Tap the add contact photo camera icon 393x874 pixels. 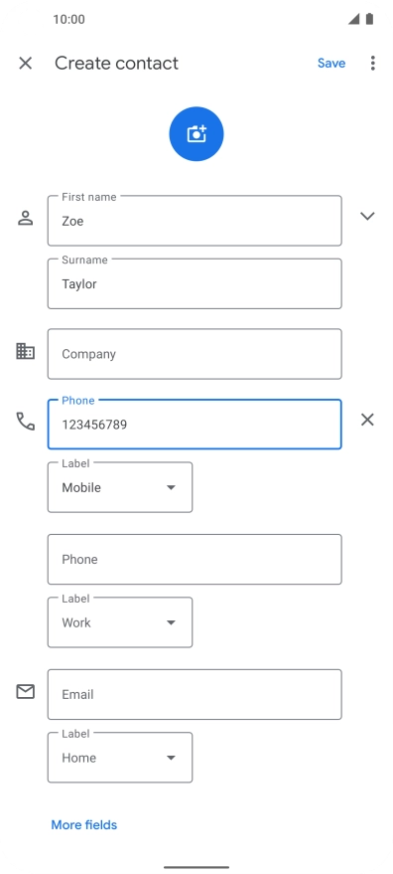click(x=196, y=134)
